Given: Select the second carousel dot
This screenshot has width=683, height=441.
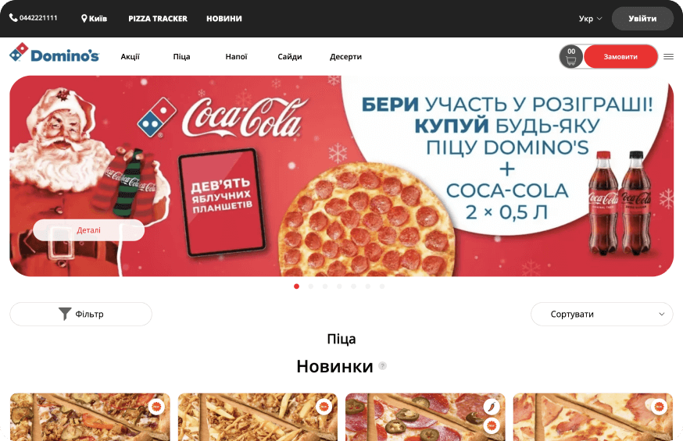Looking at the screenshot, I should 311,286.
